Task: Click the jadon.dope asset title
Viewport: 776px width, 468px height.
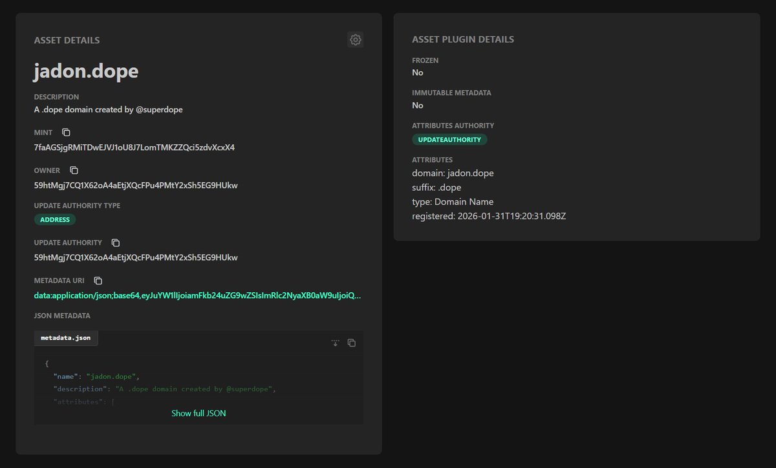Action: [x=86, y=71]
